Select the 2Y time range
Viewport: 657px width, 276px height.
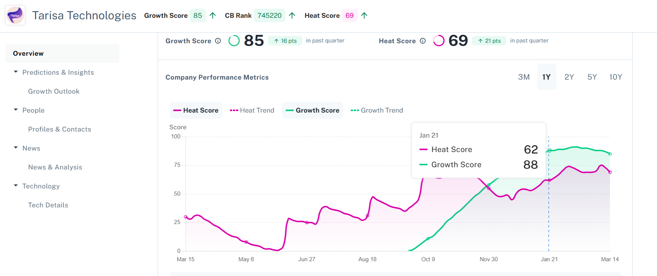click(569, 77)
